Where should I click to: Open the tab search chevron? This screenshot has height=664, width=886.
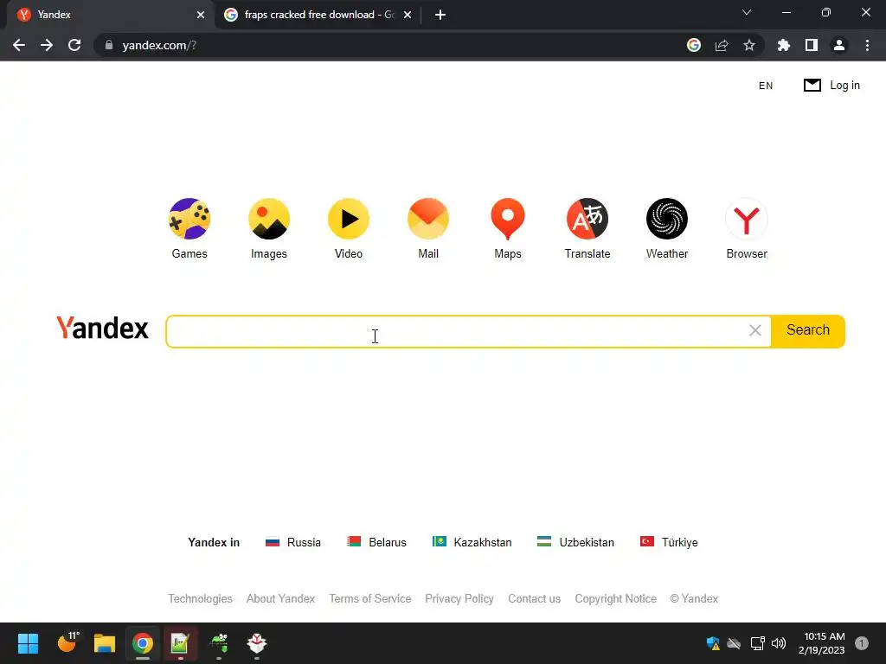pos(747,12)
